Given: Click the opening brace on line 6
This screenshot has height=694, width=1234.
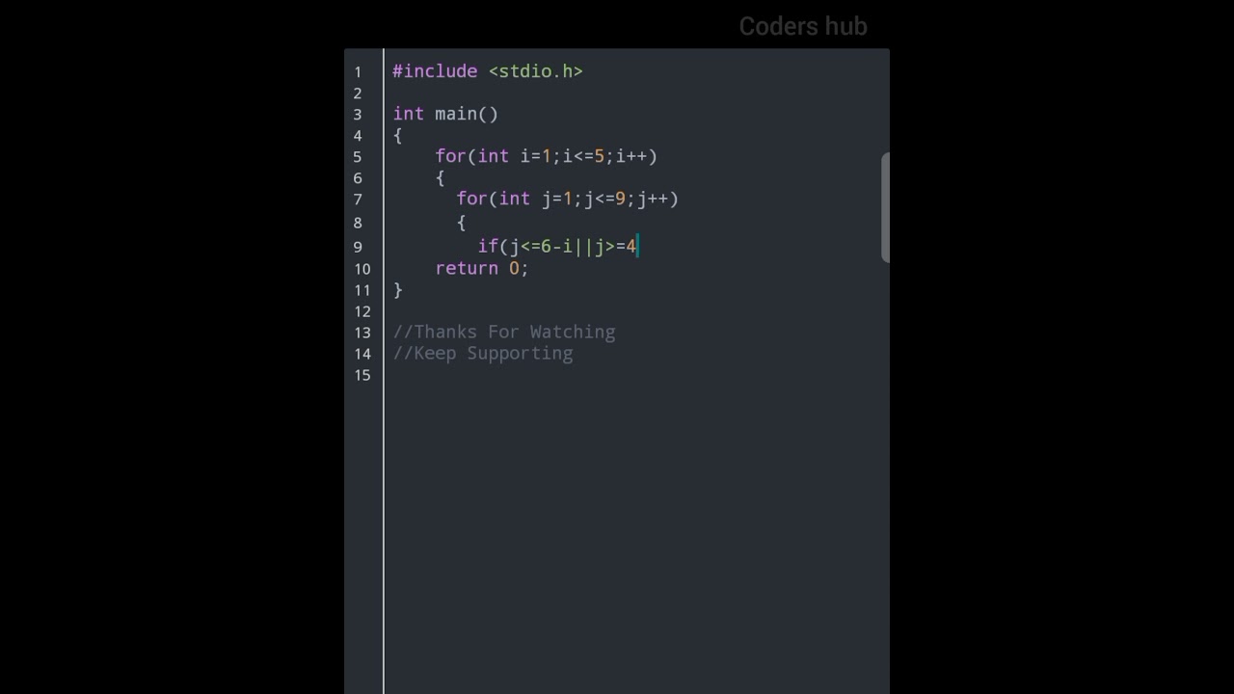Looking at the screenshot, I should tap(440, 177).
